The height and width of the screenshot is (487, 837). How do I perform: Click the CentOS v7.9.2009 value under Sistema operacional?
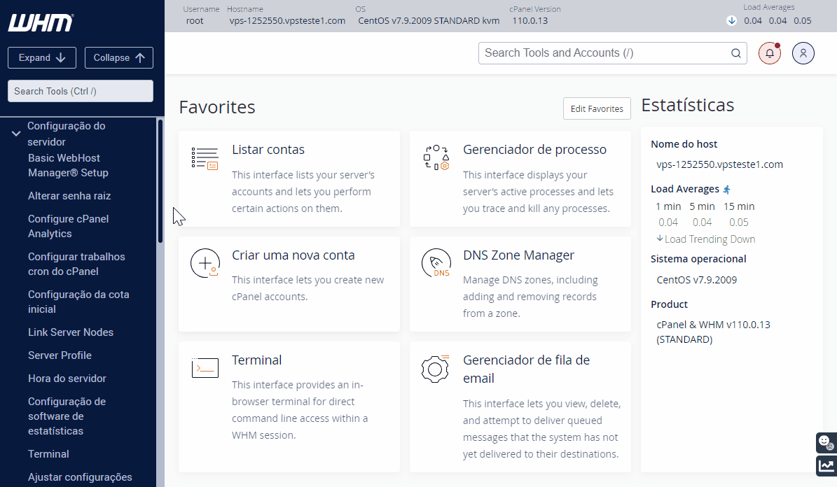(x=697, y=279)
